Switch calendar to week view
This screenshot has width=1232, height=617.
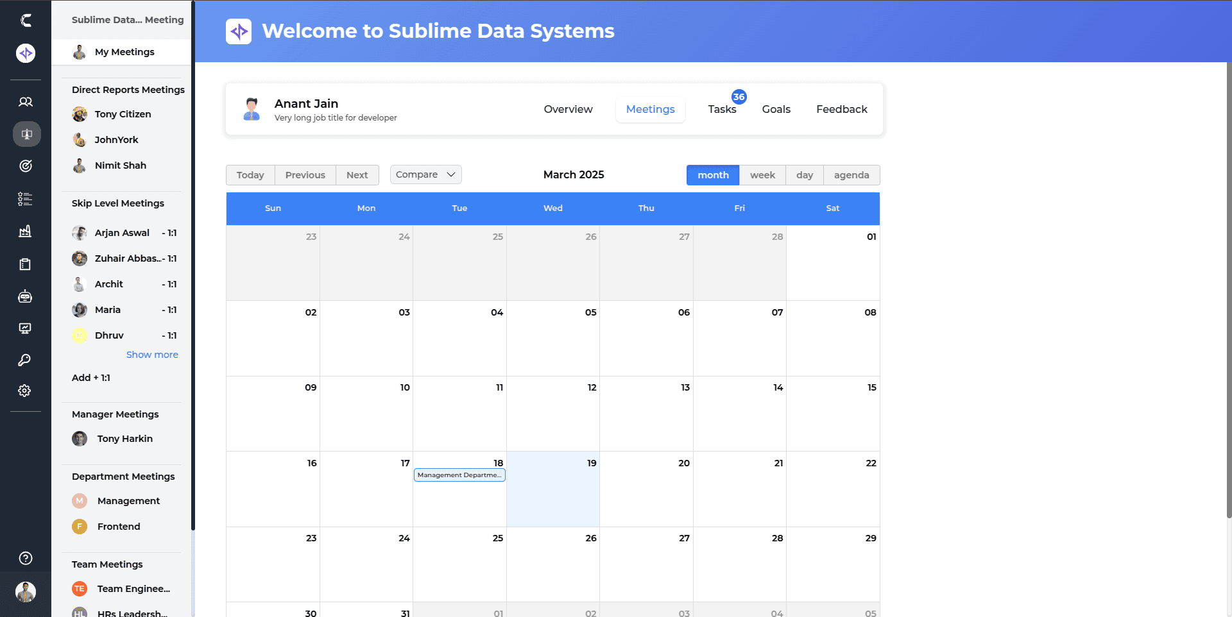762,175
